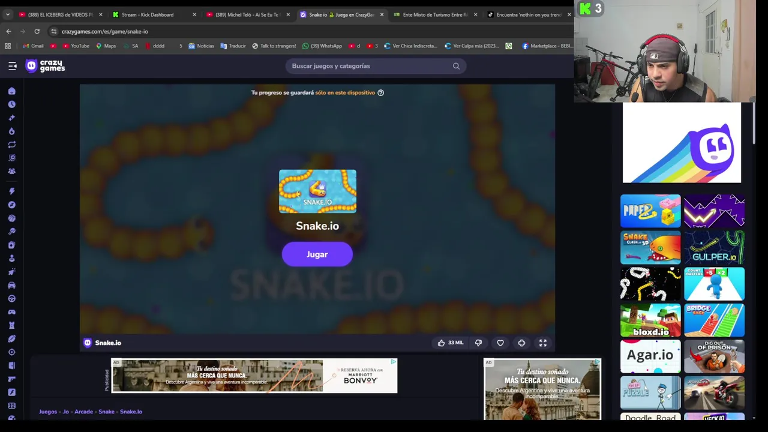Close the Snake.io browser tab
The image size is (768, 432).
382,14
